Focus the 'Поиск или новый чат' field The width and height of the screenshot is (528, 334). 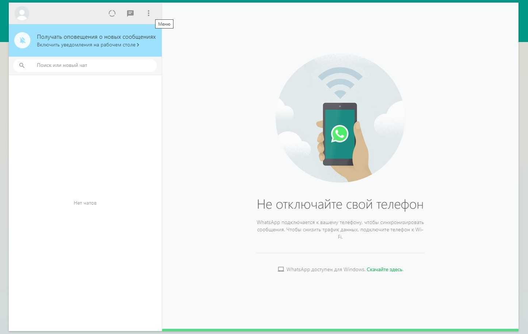[x=91, y=65]
